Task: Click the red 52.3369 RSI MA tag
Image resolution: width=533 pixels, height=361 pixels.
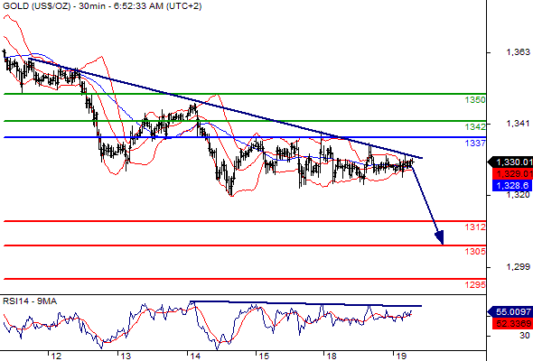Action: 512,323
